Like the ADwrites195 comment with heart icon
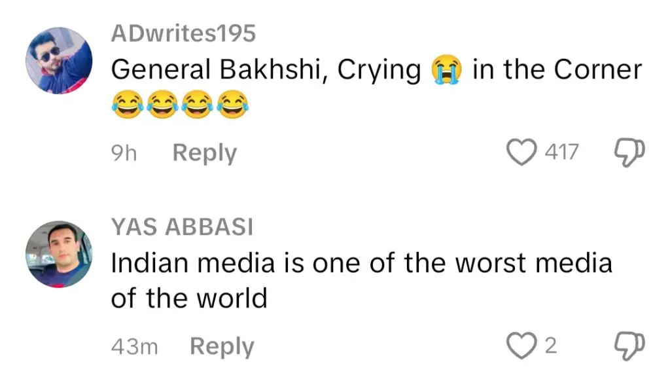The image size is (670, 381). pos(522,153)
